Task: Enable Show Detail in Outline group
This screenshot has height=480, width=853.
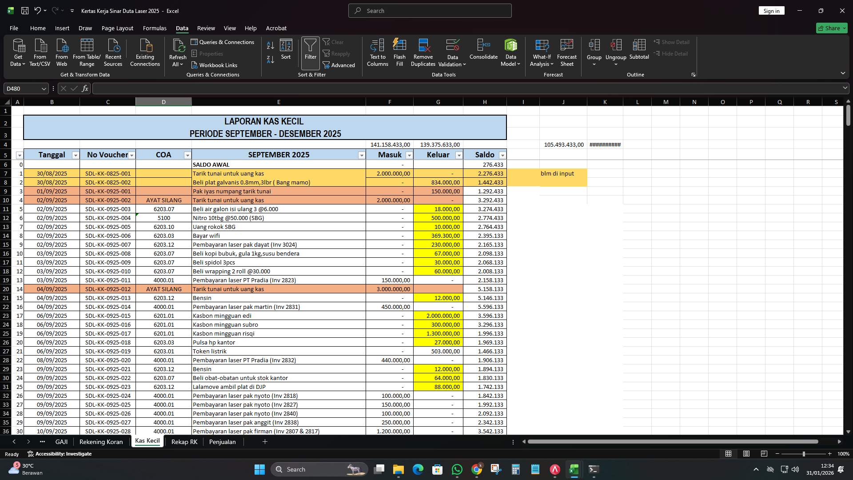Action: (x=672, y=42)
